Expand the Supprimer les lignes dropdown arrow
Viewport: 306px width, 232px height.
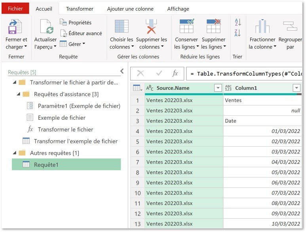pos(224,47)
